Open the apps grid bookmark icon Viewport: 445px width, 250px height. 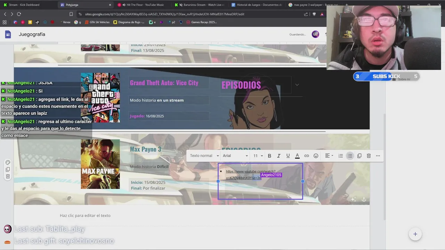pos(5,22)
